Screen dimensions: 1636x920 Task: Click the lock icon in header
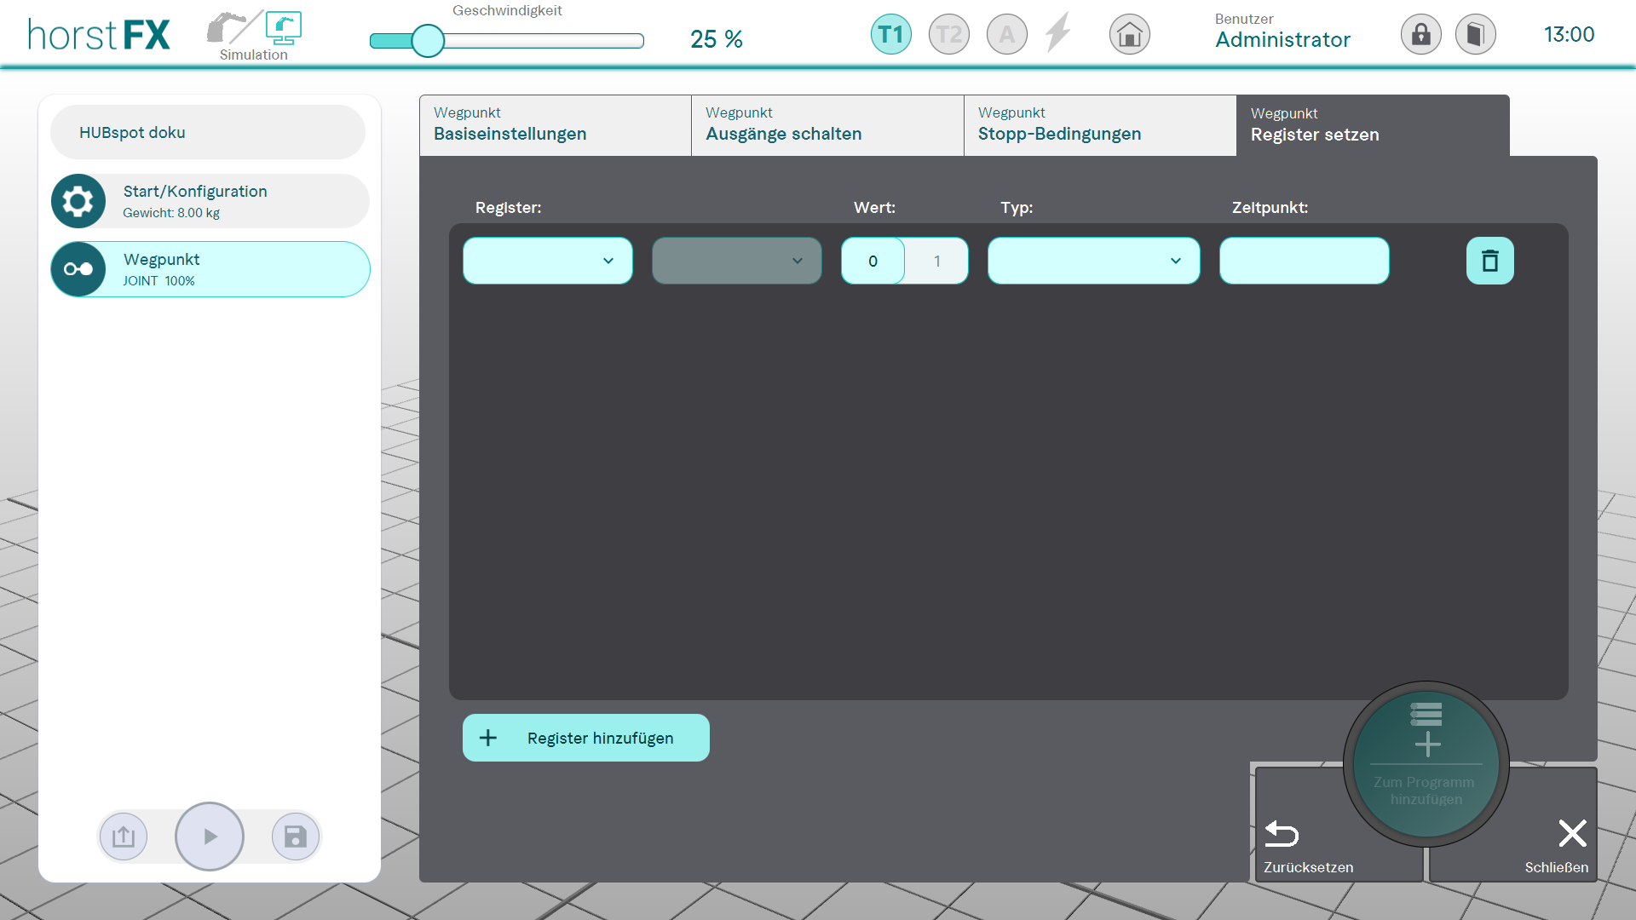click(1420, 35)
